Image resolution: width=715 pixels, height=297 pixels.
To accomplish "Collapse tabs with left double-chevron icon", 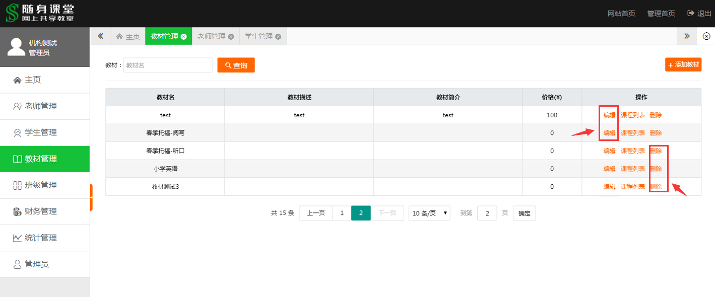I will pos(100,36).
